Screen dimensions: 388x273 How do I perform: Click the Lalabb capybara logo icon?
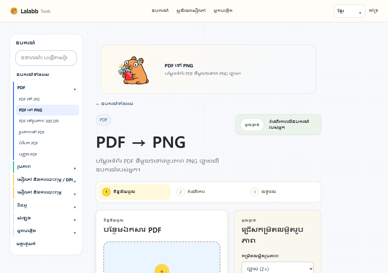(x=14, y=11)
